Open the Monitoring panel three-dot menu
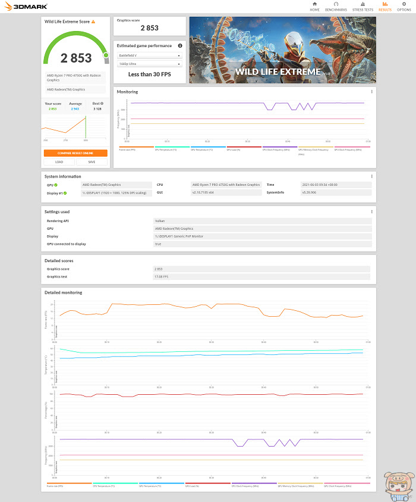 [371, 92]
